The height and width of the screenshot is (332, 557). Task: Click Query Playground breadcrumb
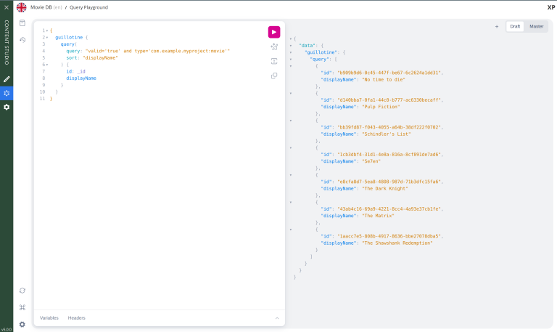[x=88, y=7]
